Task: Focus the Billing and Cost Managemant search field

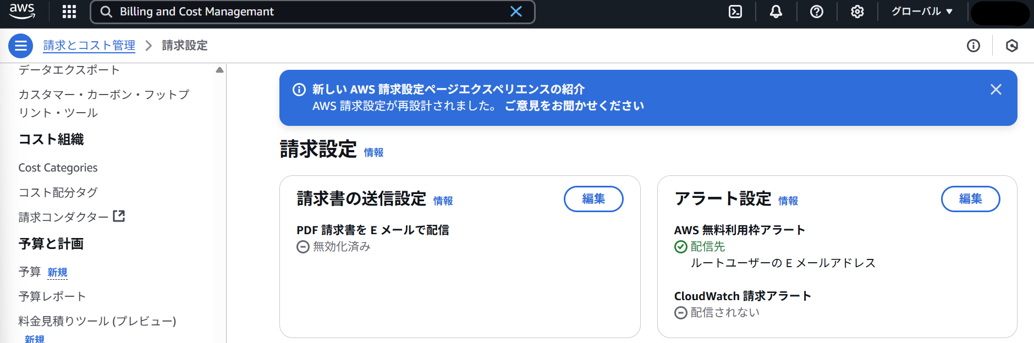Action: (312, 12)
